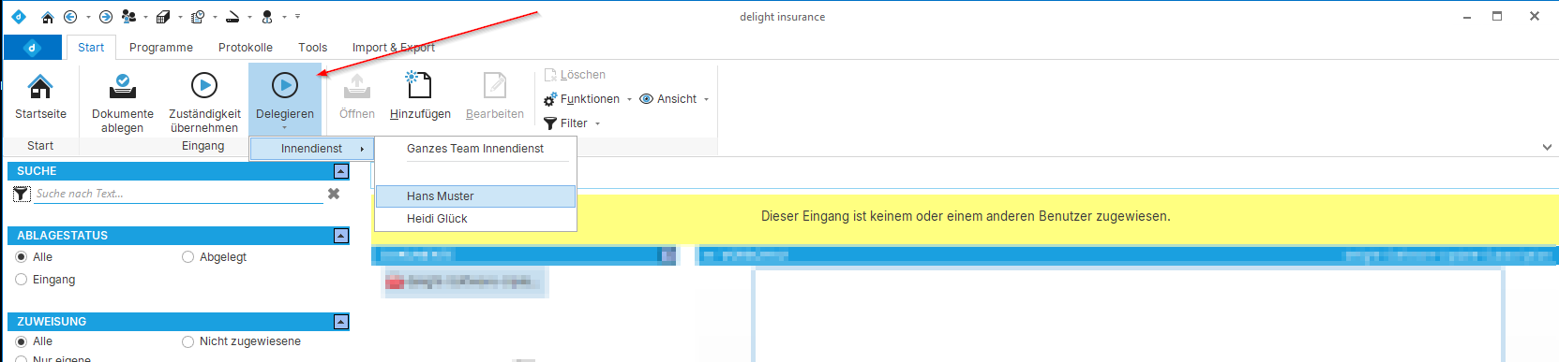Click the people group icon in the quick access toolbar
Screen dimensions: 1559x362
click(129, 17)
